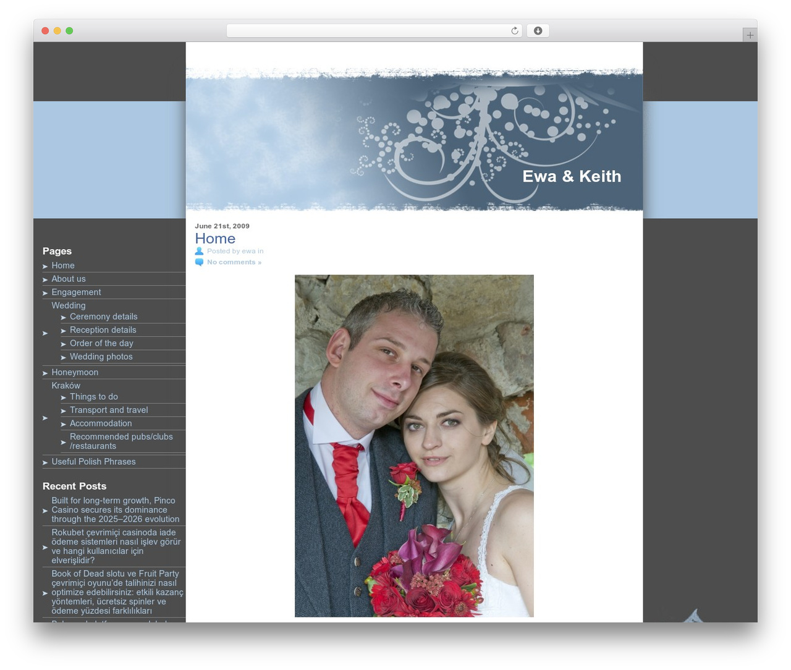Click the Recent Posts heading
791x670 pixels.
(74, 486)
